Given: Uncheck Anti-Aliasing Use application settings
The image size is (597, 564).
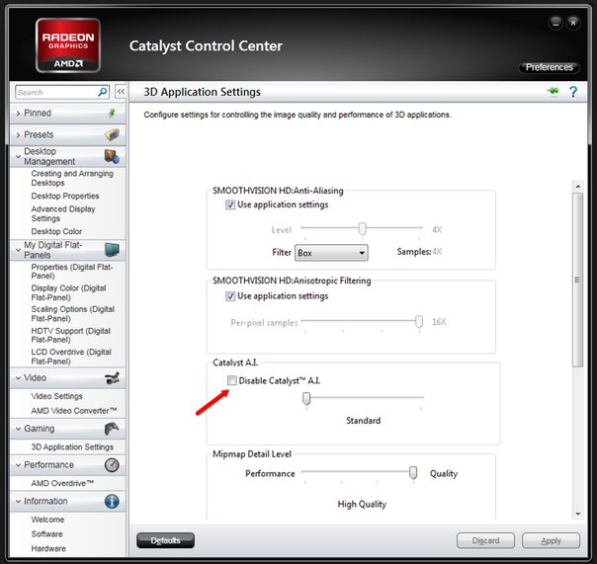Looking at the screenshot, I should coord(230,204).
